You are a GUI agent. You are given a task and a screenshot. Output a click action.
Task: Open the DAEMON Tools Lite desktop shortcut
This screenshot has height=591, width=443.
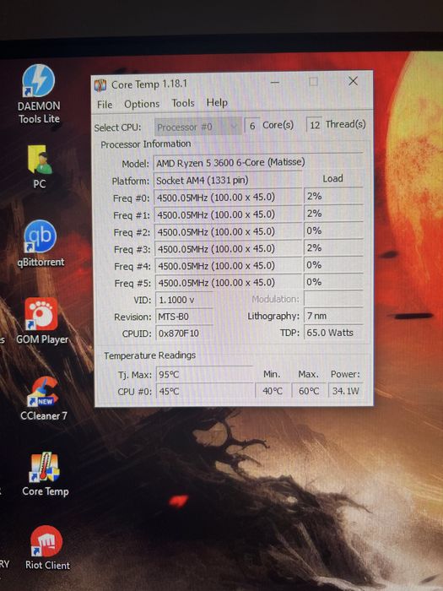39,95
